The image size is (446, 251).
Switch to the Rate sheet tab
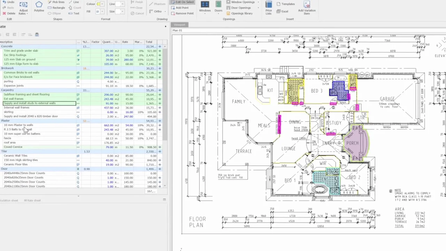click(x=32, y=200)
